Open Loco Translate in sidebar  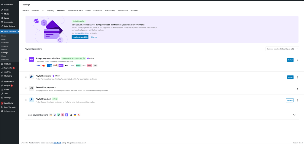click(9, 107)
